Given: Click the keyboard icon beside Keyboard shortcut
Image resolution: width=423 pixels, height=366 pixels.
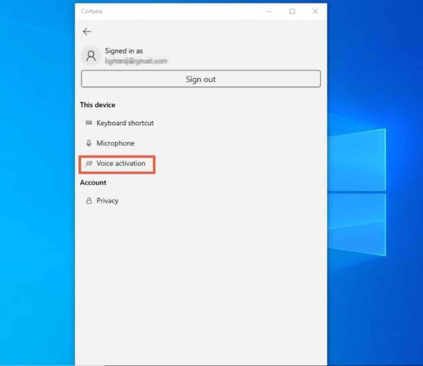Looking at the screenshot, I should point(89,123).
